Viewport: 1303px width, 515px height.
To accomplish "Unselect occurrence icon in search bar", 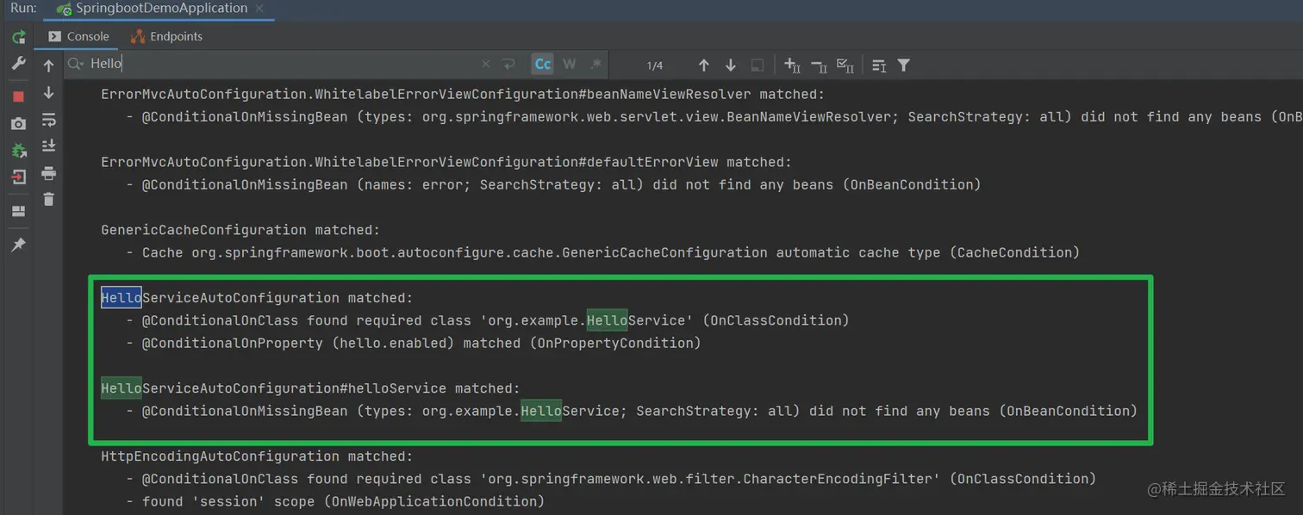I will (x=820, y=65).
